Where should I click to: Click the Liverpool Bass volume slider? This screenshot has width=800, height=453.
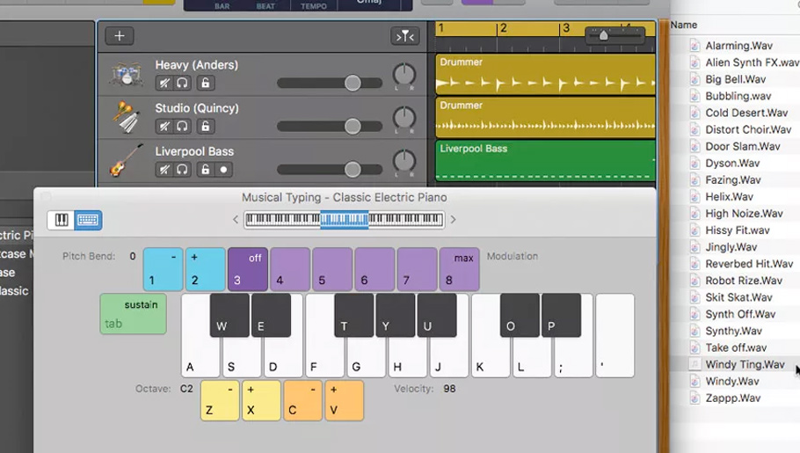[353, 170]
